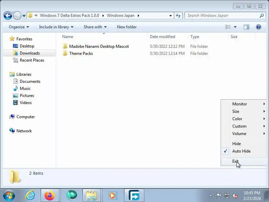
Task: Expand the Size submenu in context menu
Action: (x=244, y=111)
